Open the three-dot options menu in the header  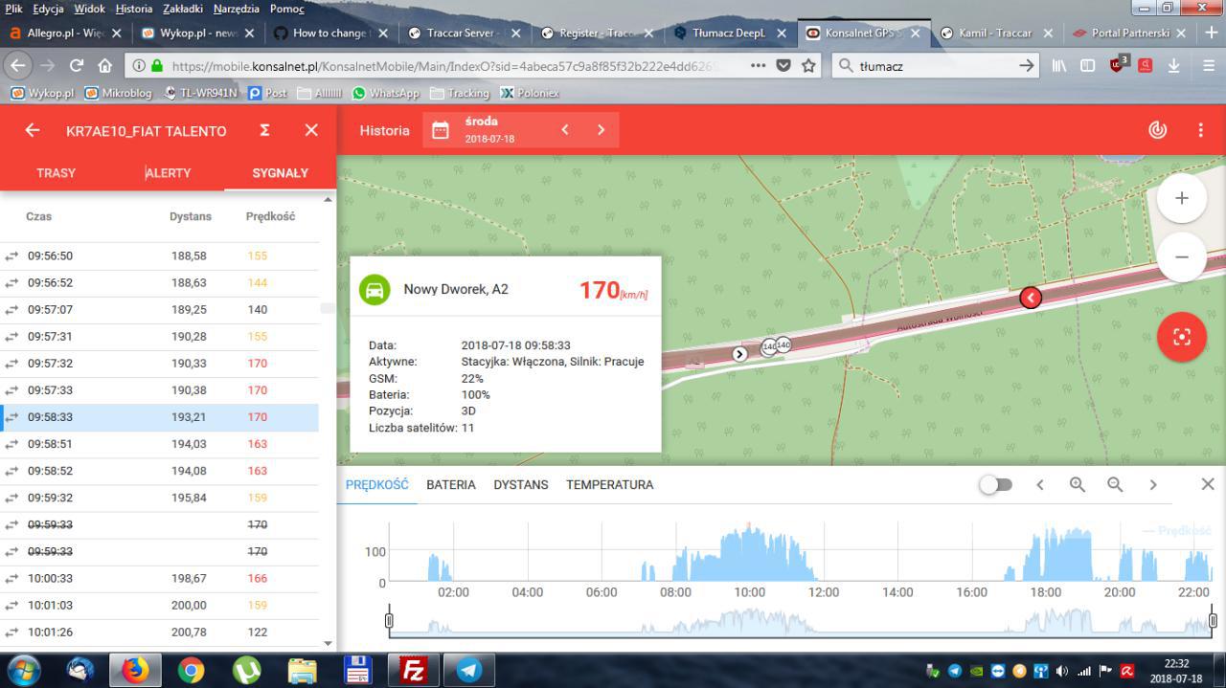1200,130
